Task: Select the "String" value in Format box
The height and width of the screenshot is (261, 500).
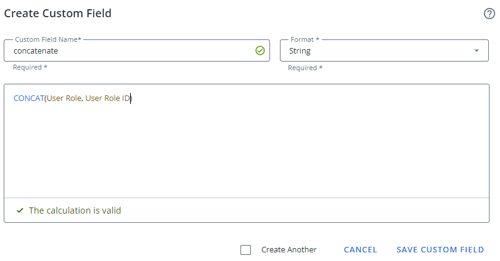Action: [300, 51]
